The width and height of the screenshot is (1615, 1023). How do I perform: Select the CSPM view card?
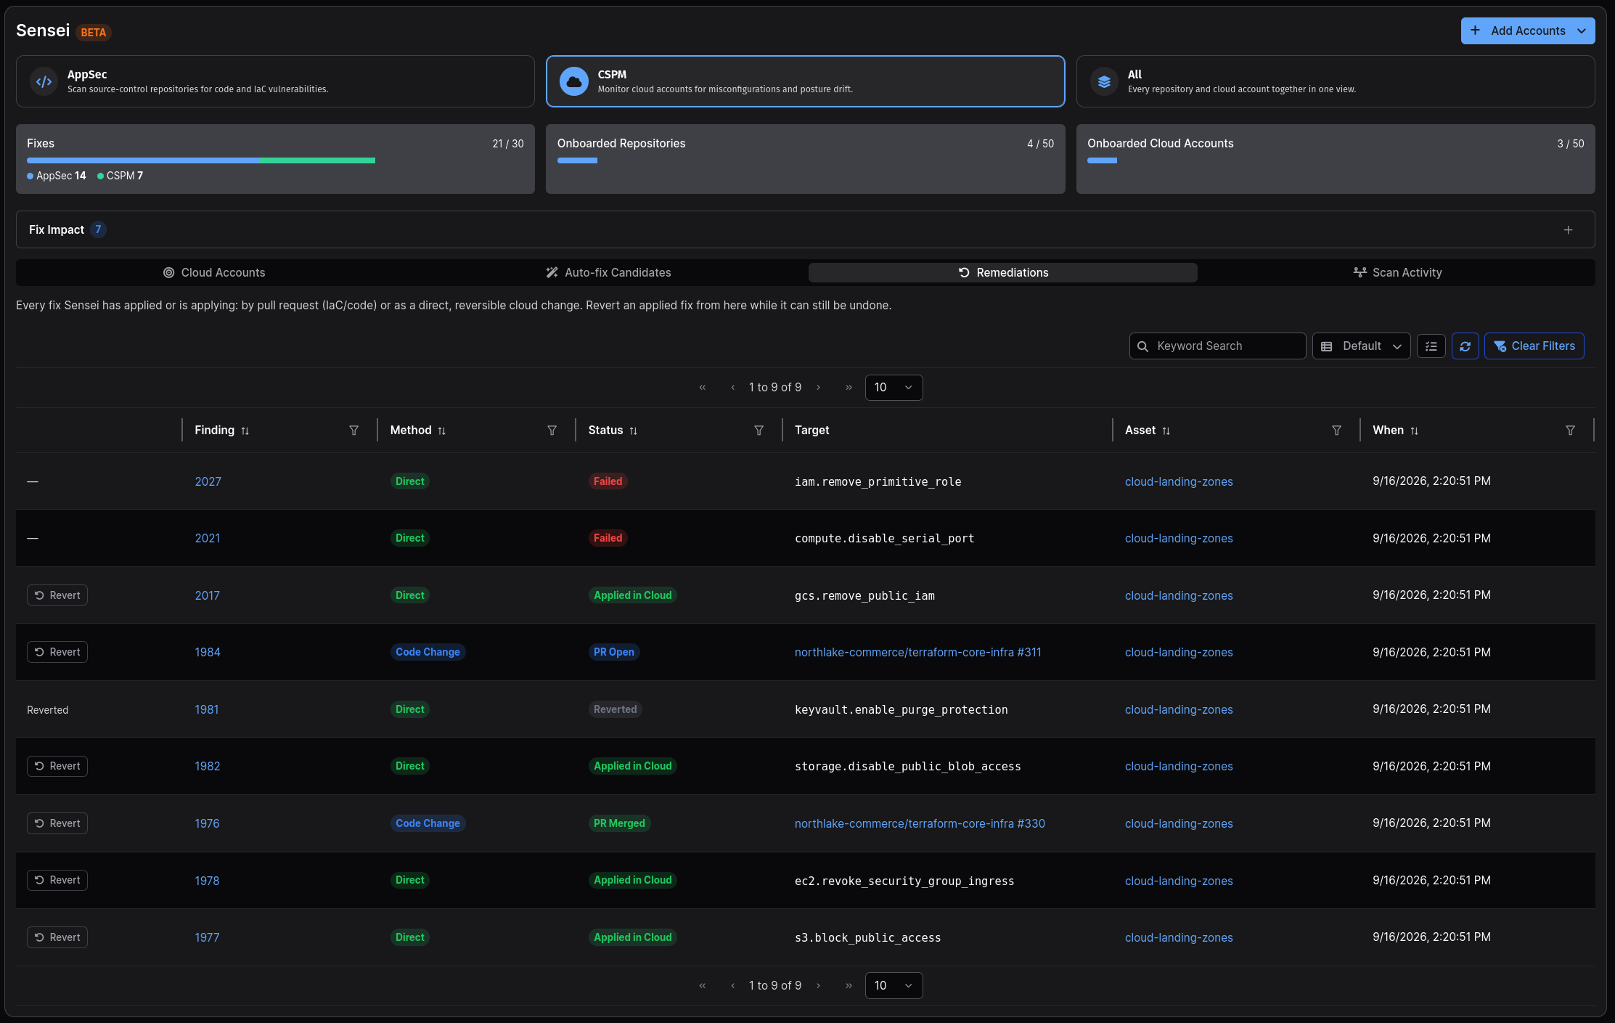(805, 81)
